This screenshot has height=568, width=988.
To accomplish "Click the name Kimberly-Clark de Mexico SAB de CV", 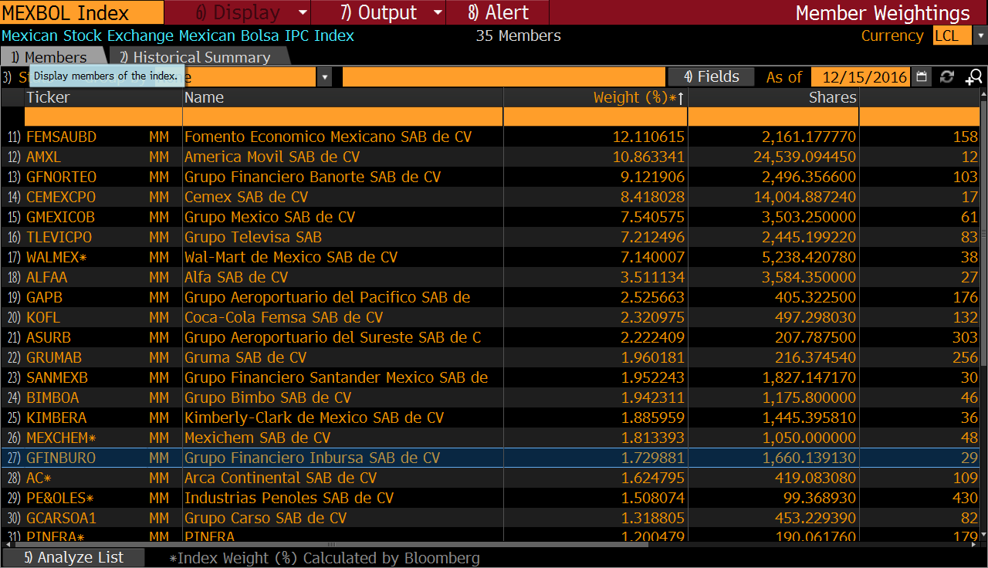I will click(x=314, y=418).
